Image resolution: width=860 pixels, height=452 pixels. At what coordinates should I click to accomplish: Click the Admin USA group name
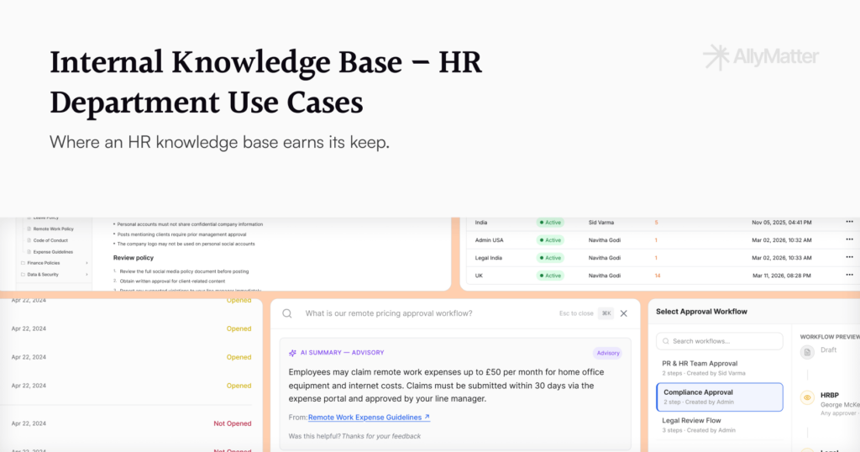490,239
